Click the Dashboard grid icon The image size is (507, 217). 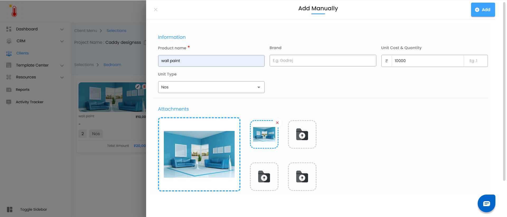tap(9, 29)
